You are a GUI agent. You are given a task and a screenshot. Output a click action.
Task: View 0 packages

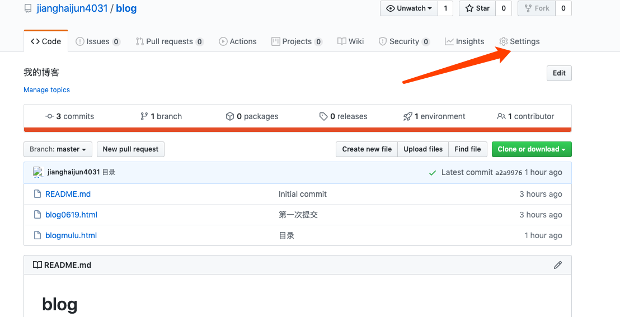tap(252, 116)
